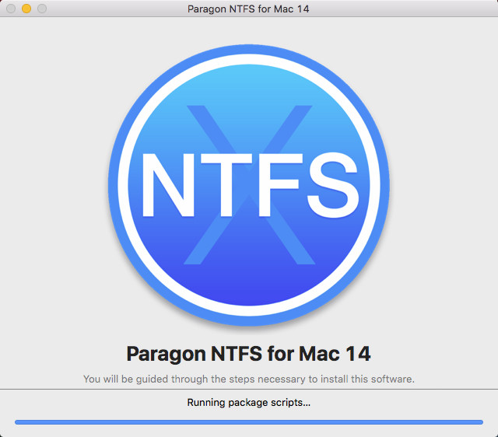Viewport: 498px width, 437px height.
Task: Click the grayed-out zoom window button
Action: (x=42, y=9)
